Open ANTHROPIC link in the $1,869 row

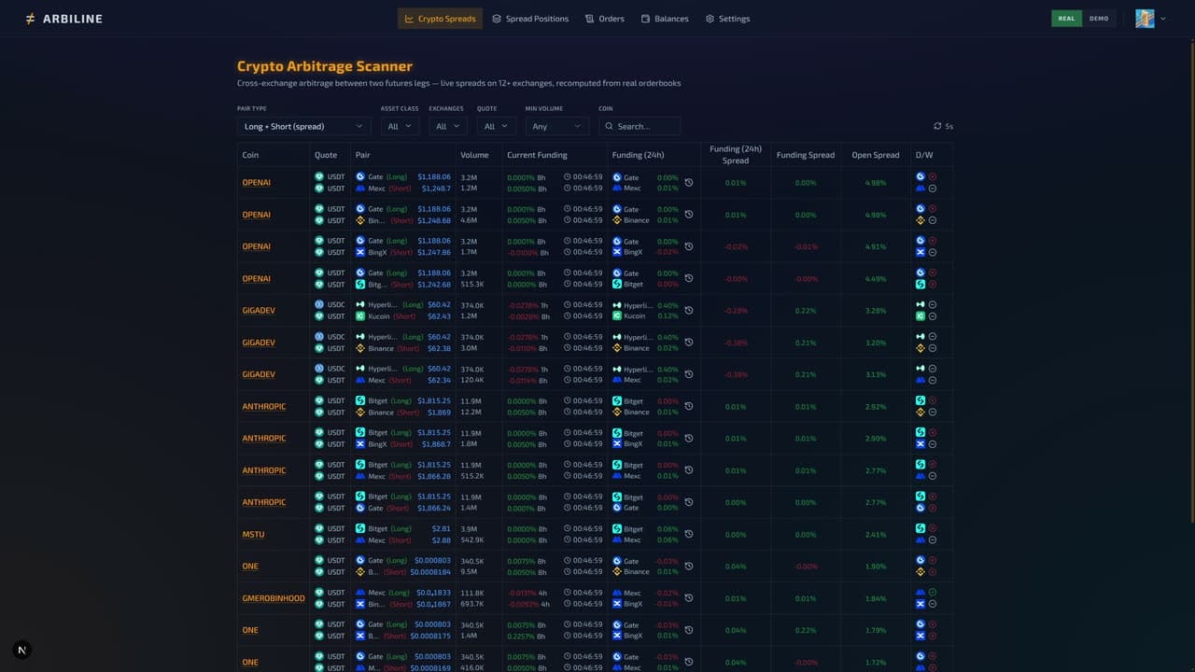point(264,407)
